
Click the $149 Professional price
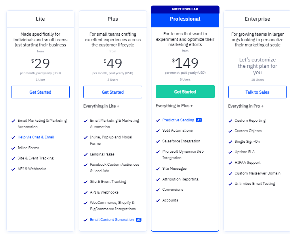(x=185, y=63)
